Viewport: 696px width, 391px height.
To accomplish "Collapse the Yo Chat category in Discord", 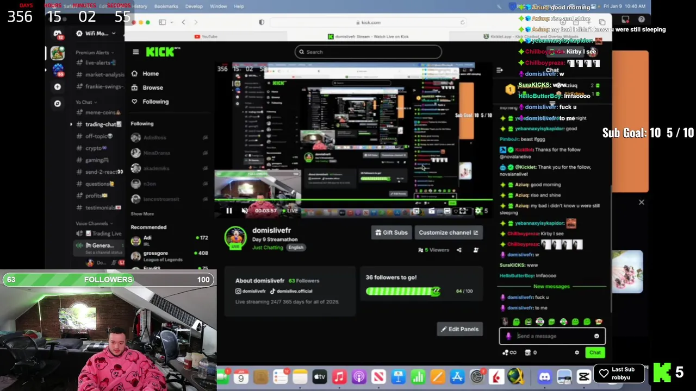I will click(x=86, y=102).
